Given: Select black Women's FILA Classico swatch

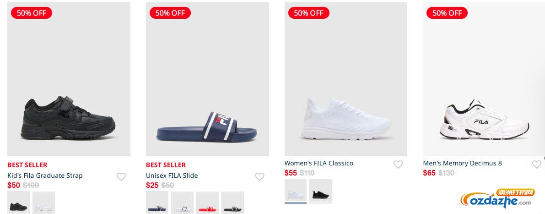Looking at the screenshot, I should (321, 191).
